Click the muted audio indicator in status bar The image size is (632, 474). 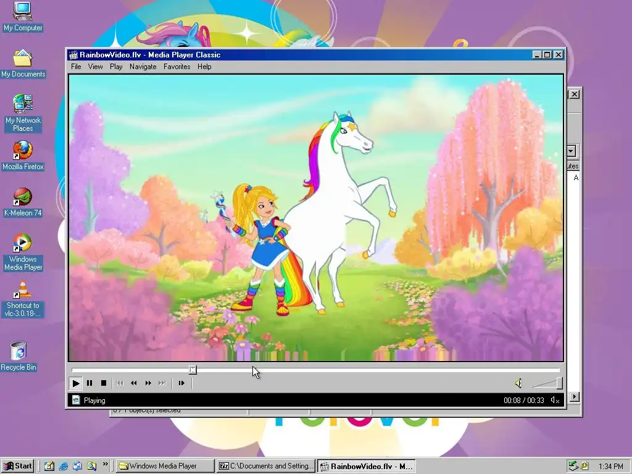pos(555,400)
